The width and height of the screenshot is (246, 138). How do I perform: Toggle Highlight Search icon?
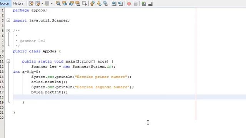click(x=78, y=3)
